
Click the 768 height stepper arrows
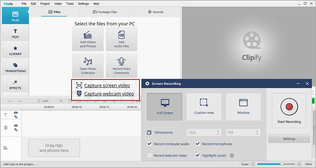click(x=257, y=133)
